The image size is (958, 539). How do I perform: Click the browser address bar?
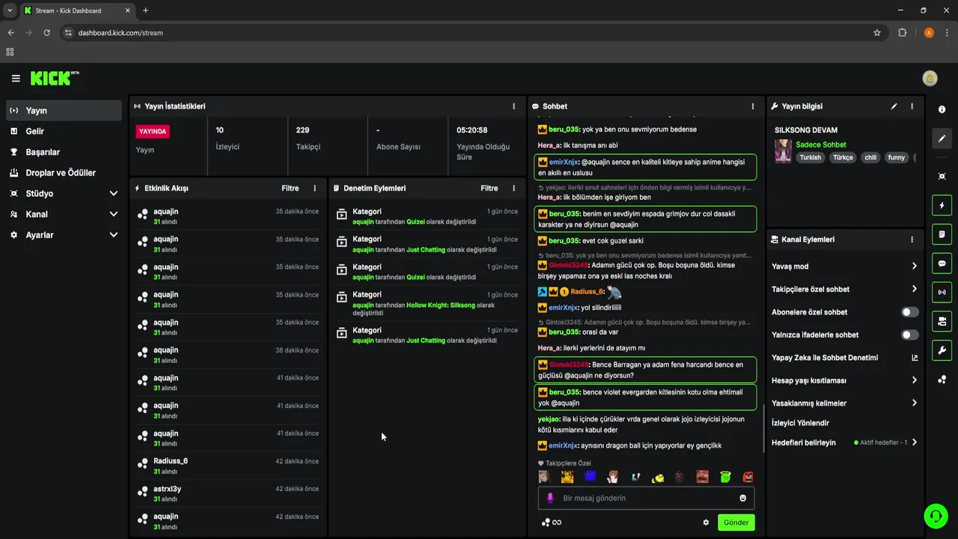pyautogui.click(x=473, y=33)
